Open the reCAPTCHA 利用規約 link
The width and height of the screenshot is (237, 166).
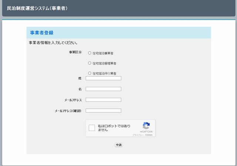tap(149, 135)
